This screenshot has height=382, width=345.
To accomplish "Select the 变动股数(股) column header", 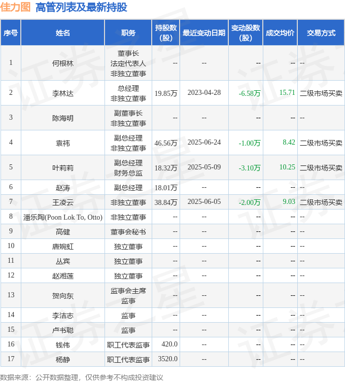I will pyautogui.click(x=246, y=32).
